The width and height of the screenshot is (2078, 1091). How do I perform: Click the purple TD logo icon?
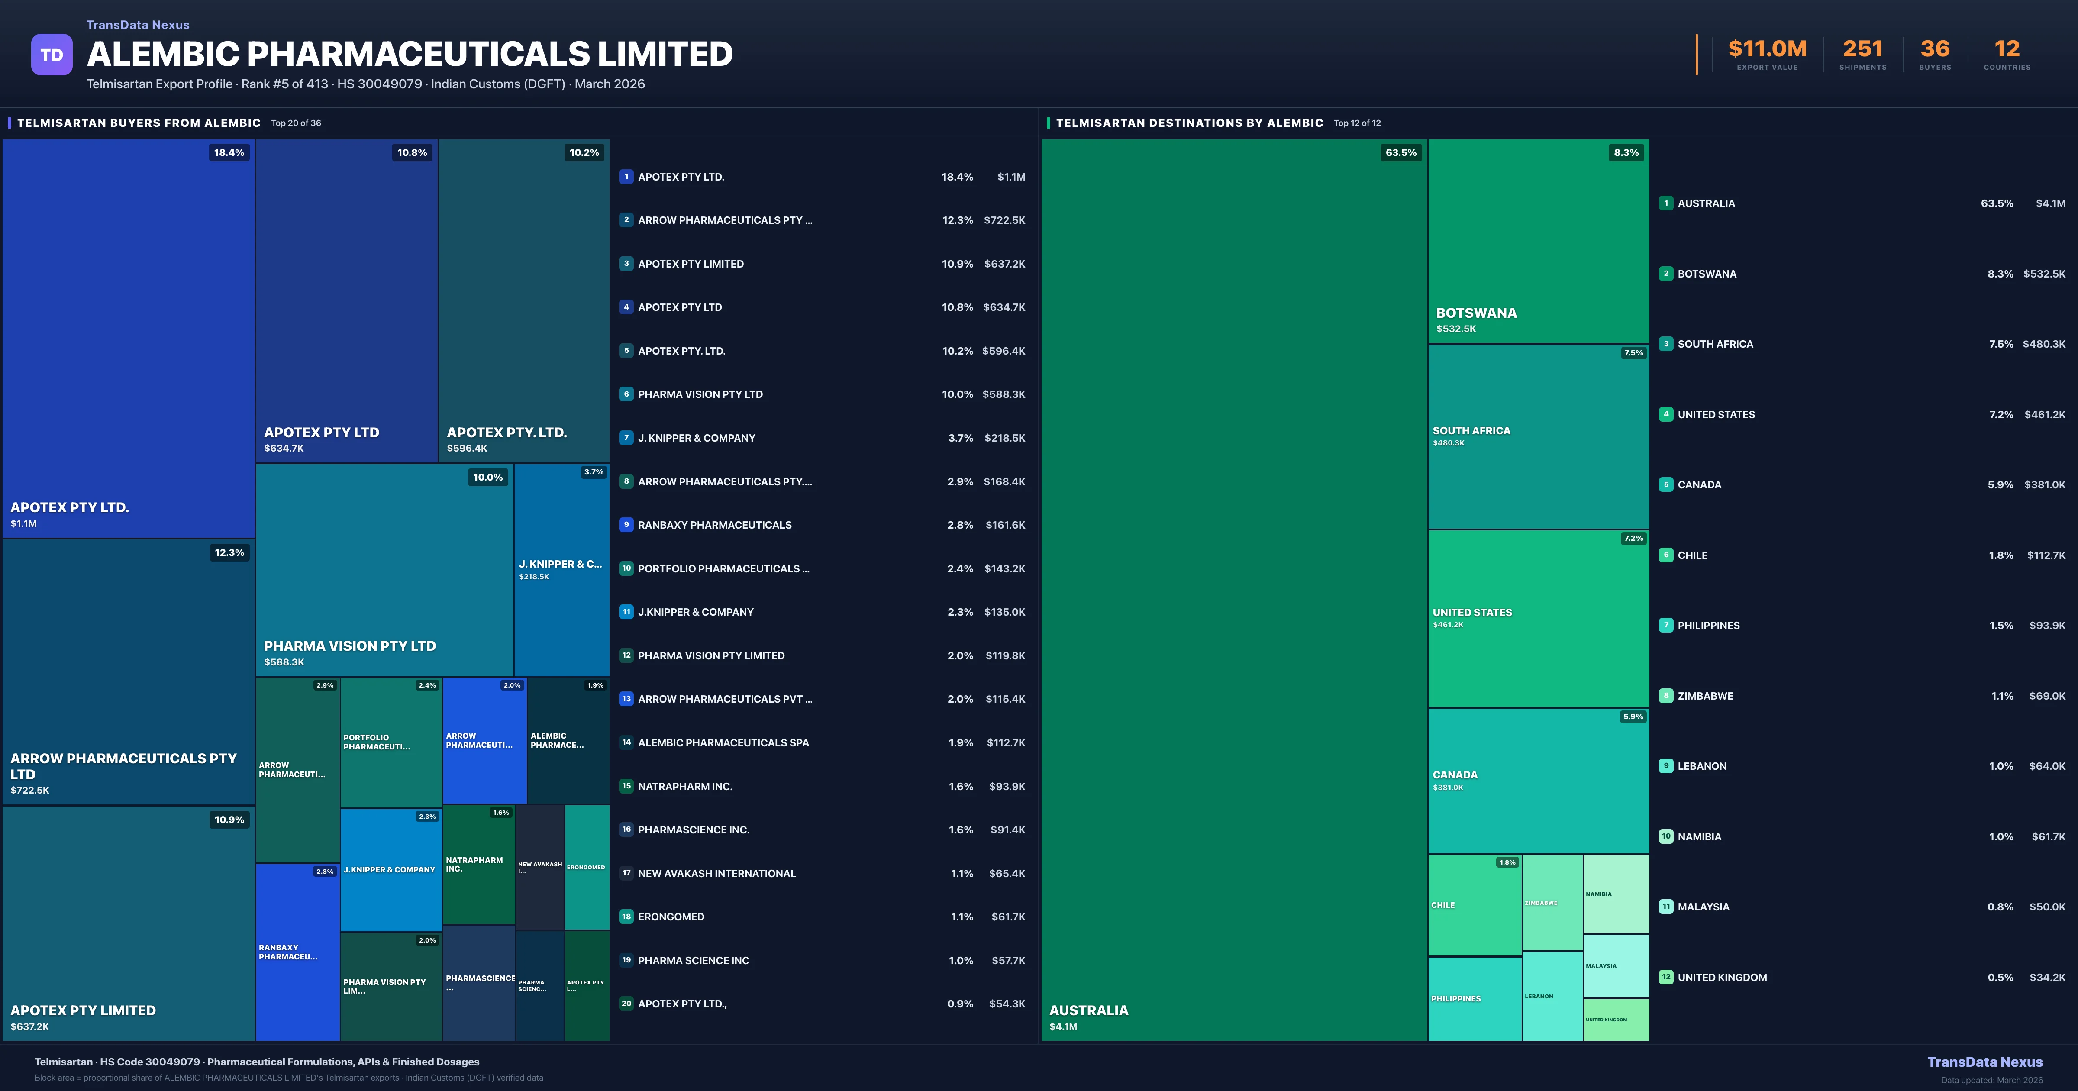tap(52, 55)
